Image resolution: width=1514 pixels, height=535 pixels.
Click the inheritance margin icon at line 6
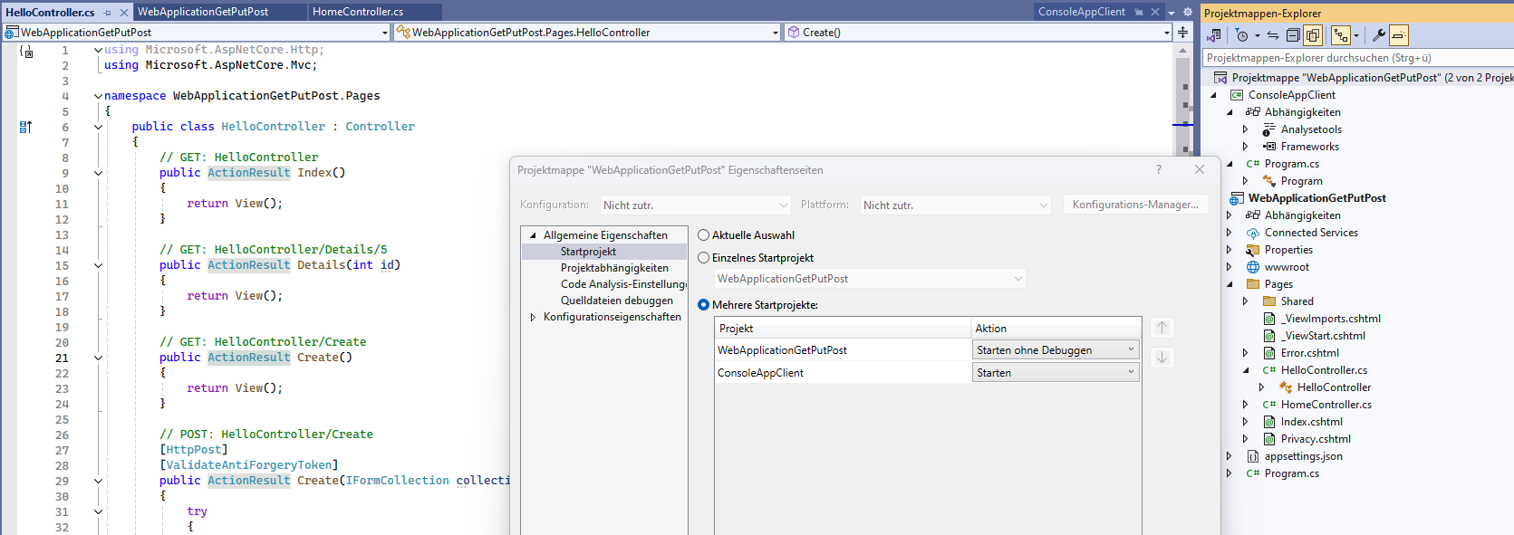25,127
